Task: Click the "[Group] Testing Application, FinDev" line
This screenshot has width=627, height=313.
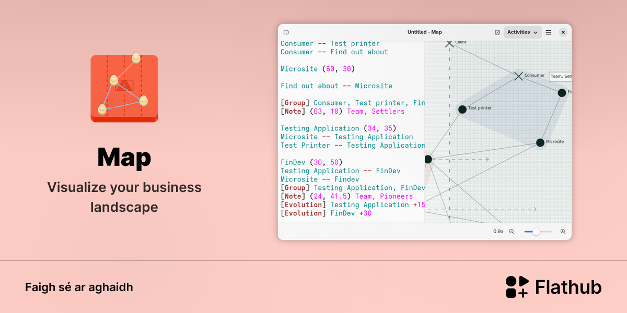Action: (353, 188)
